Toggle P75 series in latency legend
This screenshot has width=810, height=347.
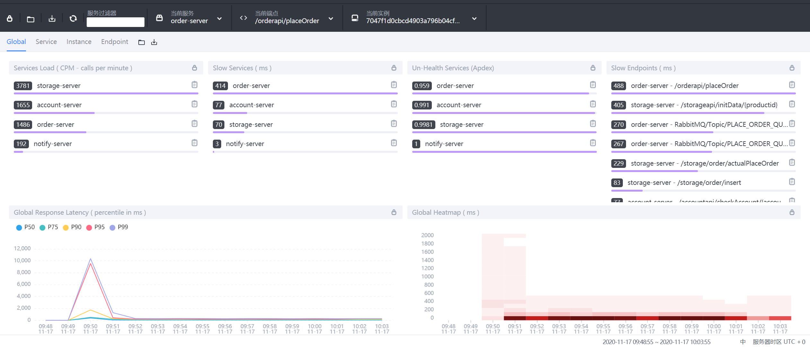pyautogui.click(x=49, y=227)
